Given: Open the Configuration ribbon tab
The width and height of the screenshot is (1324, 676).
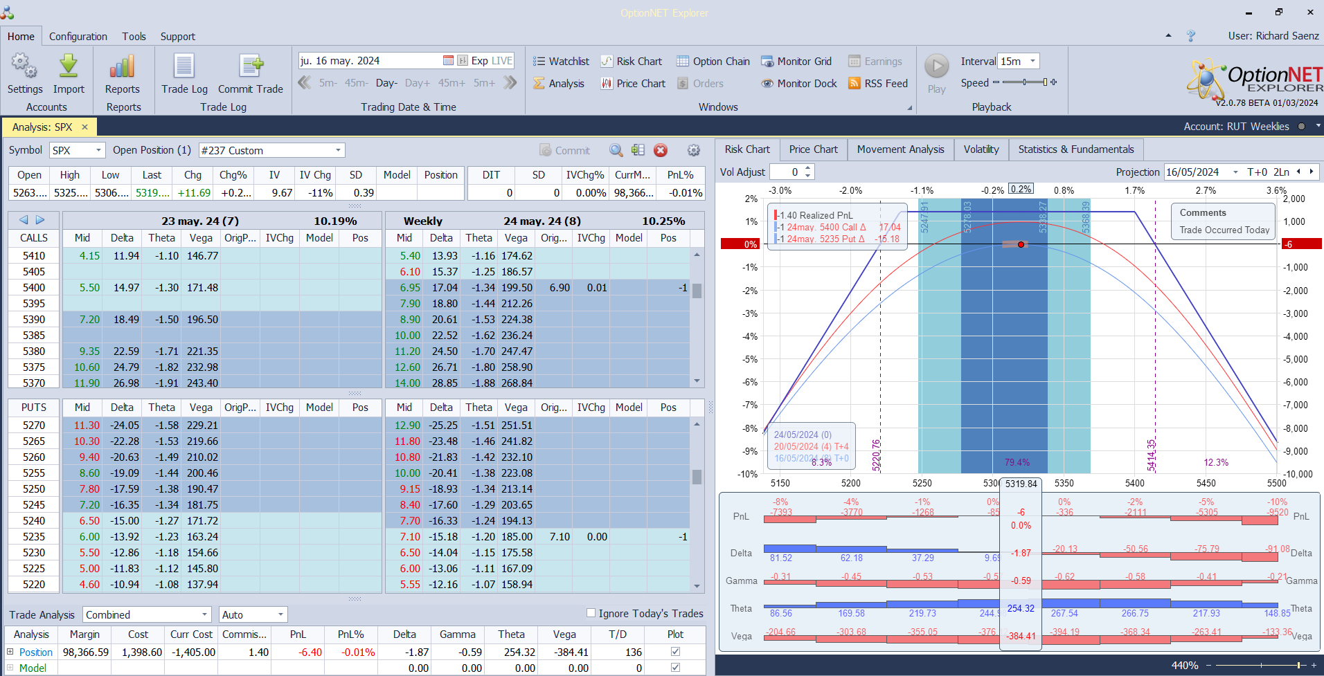Looking at the screenshot, I should 78,37.
